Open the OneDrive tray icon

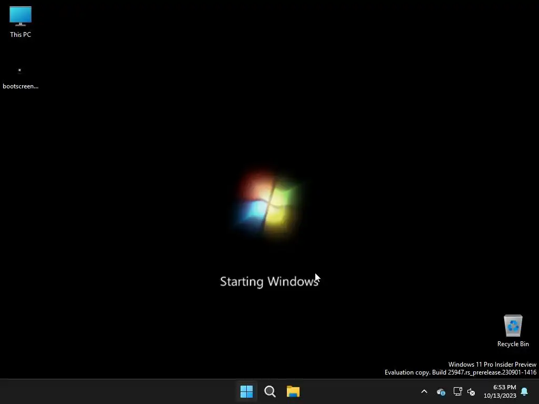(441, 391)
